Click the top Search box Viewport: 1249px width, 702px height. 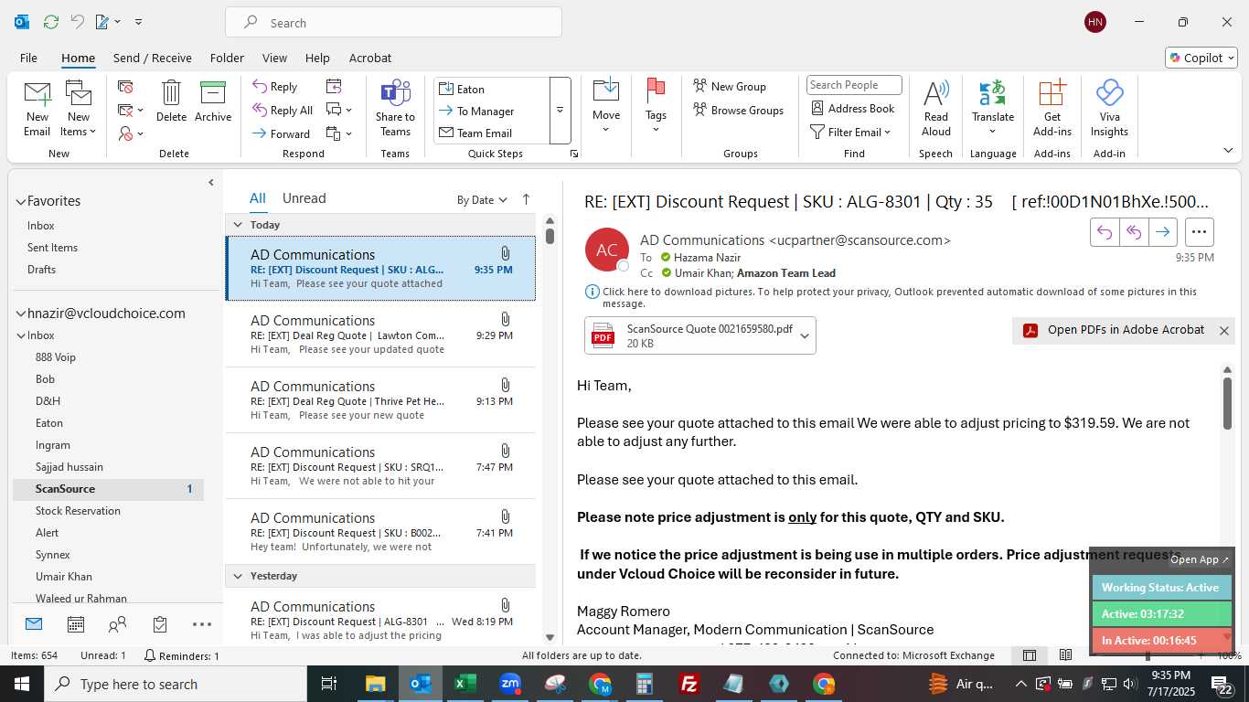(393, 23)
